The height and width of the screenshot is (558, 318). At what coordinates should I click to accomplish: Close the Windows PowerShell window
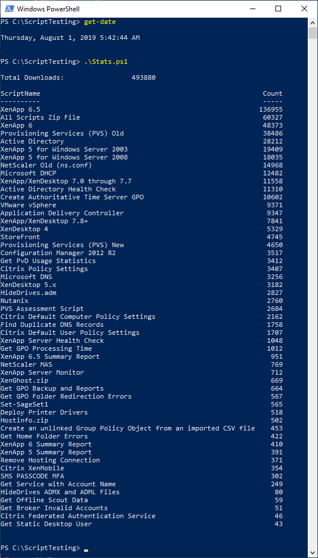tap(304, 9)
